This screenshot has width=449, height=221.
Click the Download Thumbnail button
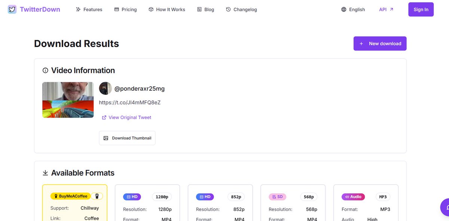coord(127,138)
